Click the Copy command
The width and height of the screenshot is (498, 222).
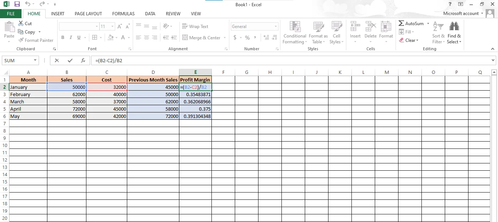pos(27,32)
